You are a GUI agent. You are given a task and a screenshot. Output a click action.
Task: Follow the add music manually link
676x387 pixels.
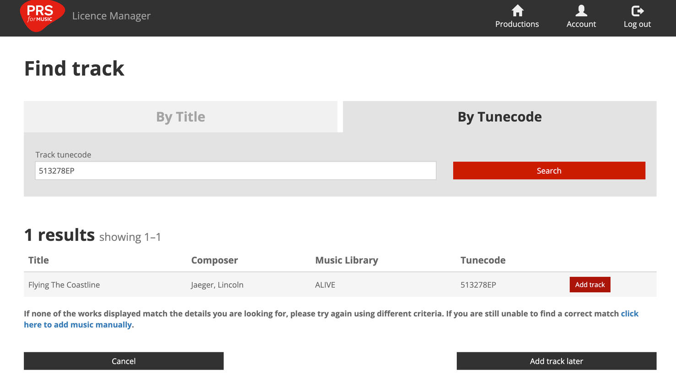coord(78,325)
